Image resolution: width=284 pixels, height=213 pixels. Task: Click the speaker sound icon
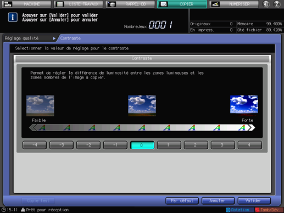266,4
